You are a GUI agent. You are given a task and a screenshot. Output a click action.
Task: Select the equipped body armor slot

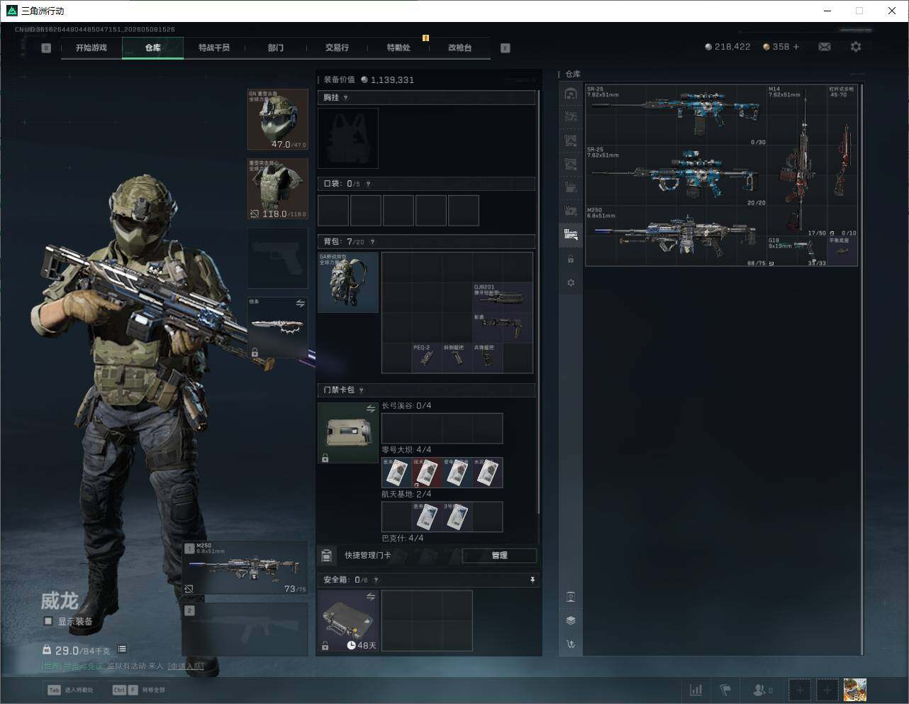(277, 189)
